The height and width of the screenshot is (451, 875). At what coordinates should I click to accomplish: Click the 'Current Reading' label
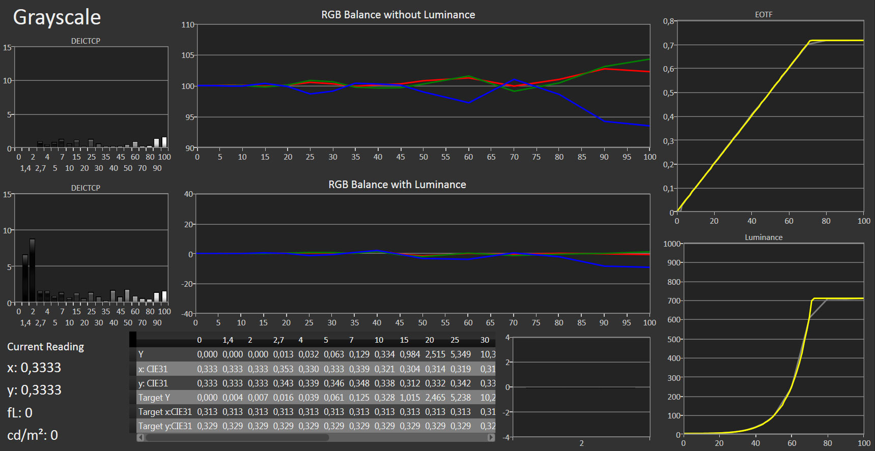46,347
